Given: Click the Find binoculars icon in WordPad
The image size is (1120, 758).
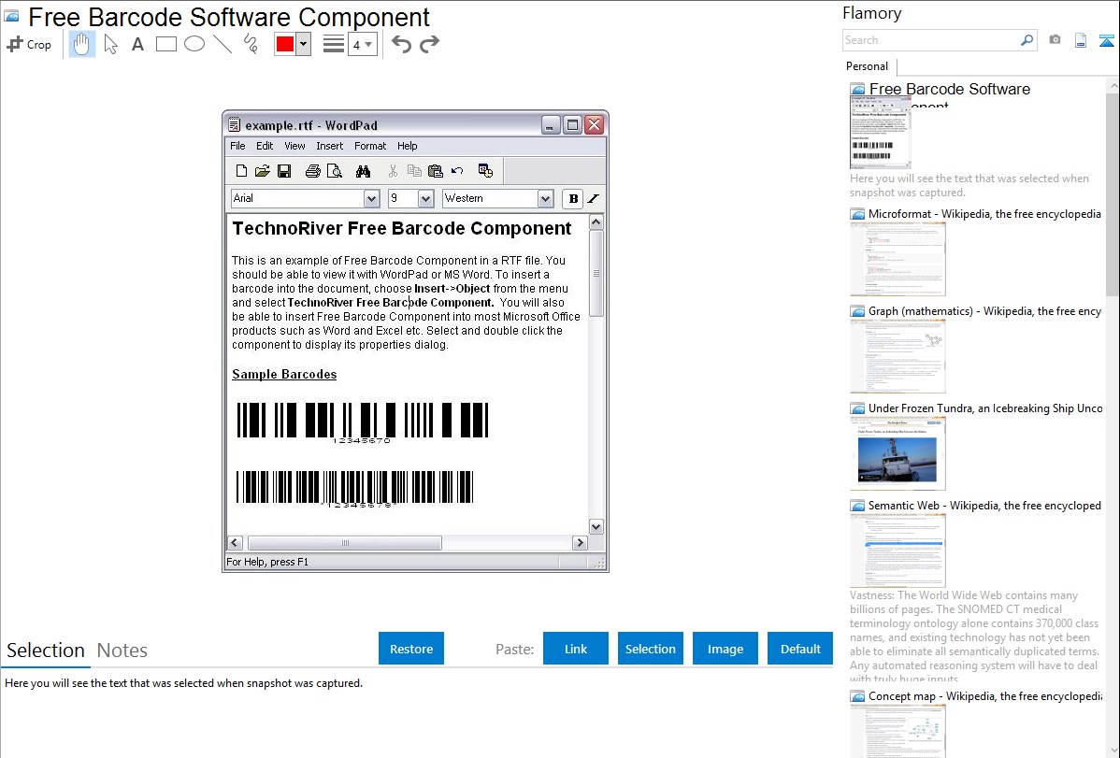Looking at the screenshot, I should (x=364, y=171).
